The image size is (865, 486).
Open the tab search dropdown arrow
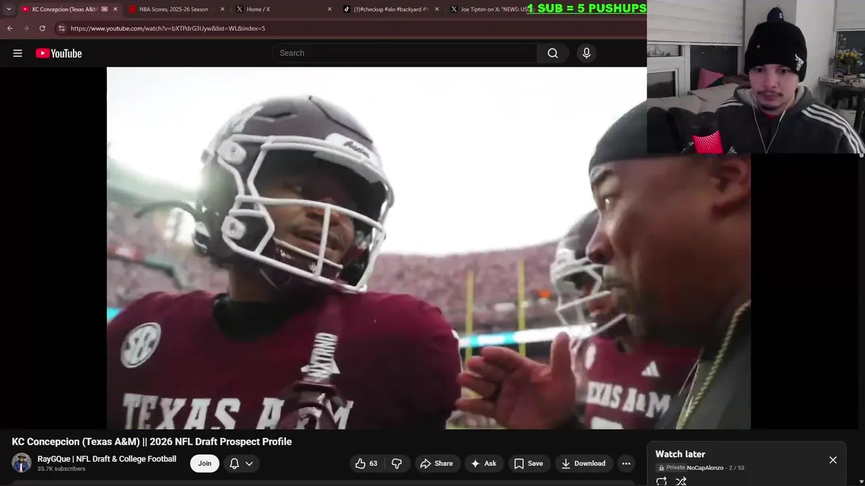tap(8, 9)
